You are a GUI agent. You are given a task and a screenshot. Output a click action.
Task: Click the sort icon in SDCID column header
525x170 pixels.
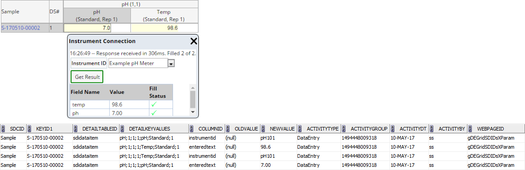pyautogui.click(x=3, y=129)
